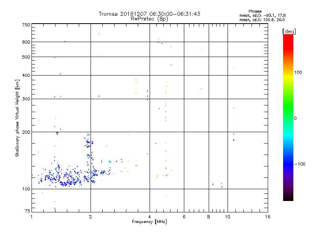Click the y-axis title 'Stationary phase Virtual Height [km]'
This screenshot has width=315, height=236.
[17, 118]
